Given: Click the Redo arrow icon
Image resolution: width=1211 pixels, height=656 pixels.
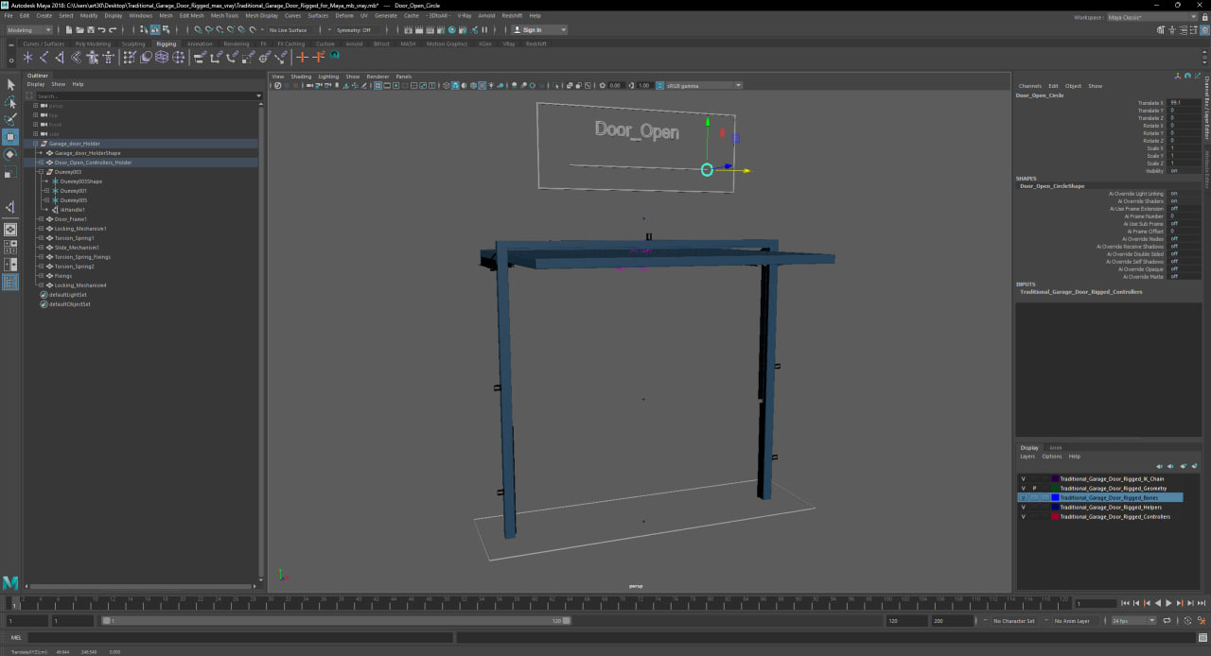Looking at the screenshot, I should [113, 30].
